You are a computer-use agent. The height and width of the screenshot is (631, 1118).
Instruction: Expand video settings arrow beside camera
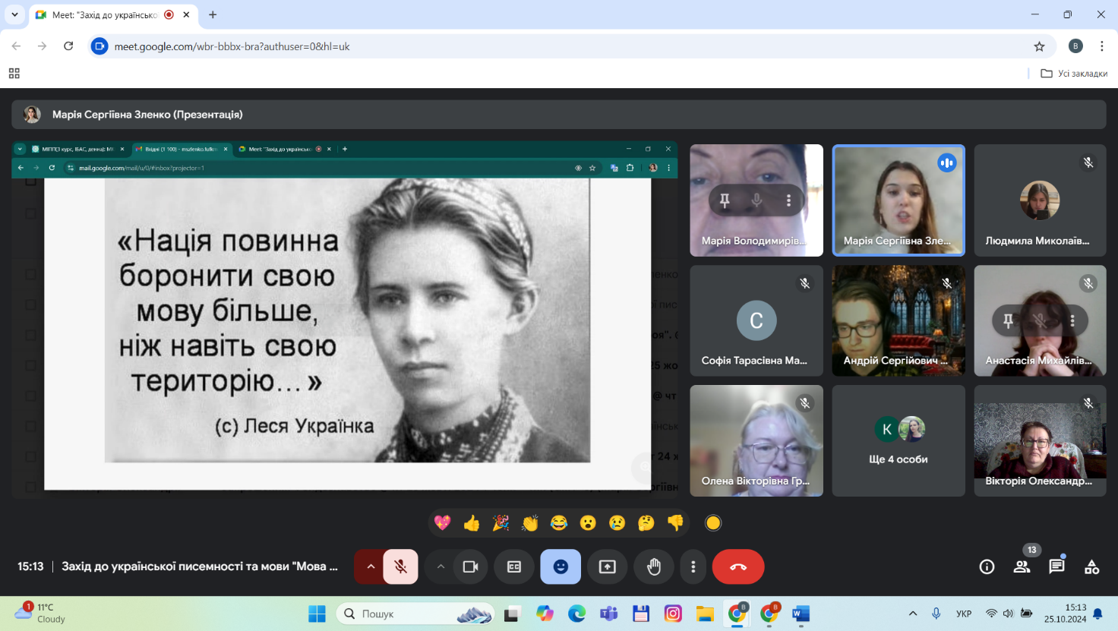pyautogui.click(x=441, y=566)
